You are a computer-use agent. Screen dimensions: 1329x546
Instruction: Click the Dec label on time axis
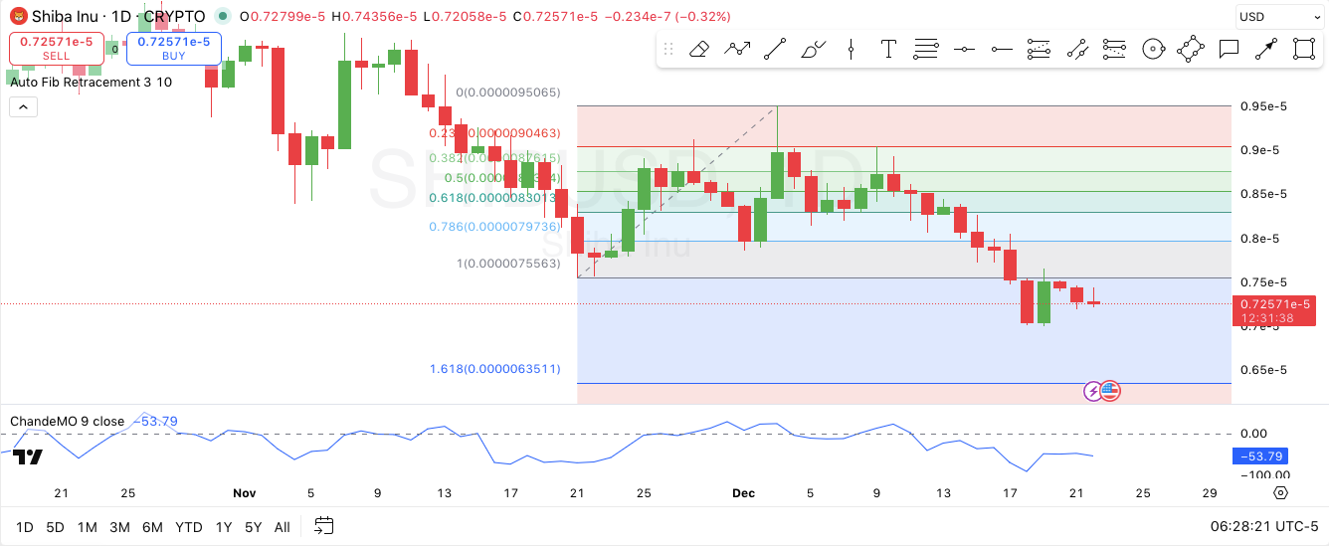[743, 492]
